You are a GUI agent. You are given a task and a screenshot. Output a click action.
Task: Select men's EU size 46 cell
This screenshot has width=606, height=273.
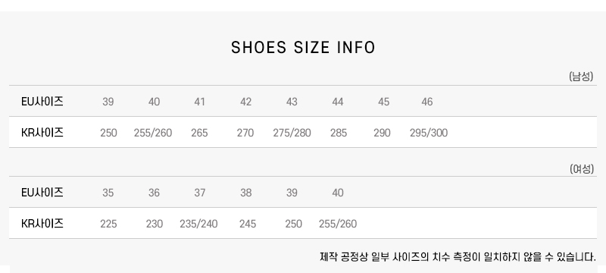pos(426,102)
